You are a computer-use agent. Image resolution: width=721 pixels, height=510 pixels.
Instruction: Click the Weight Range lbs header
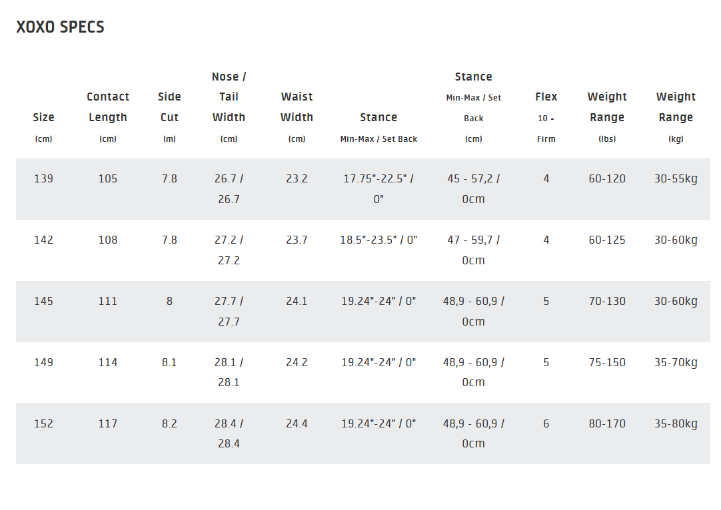pos(607,107)
